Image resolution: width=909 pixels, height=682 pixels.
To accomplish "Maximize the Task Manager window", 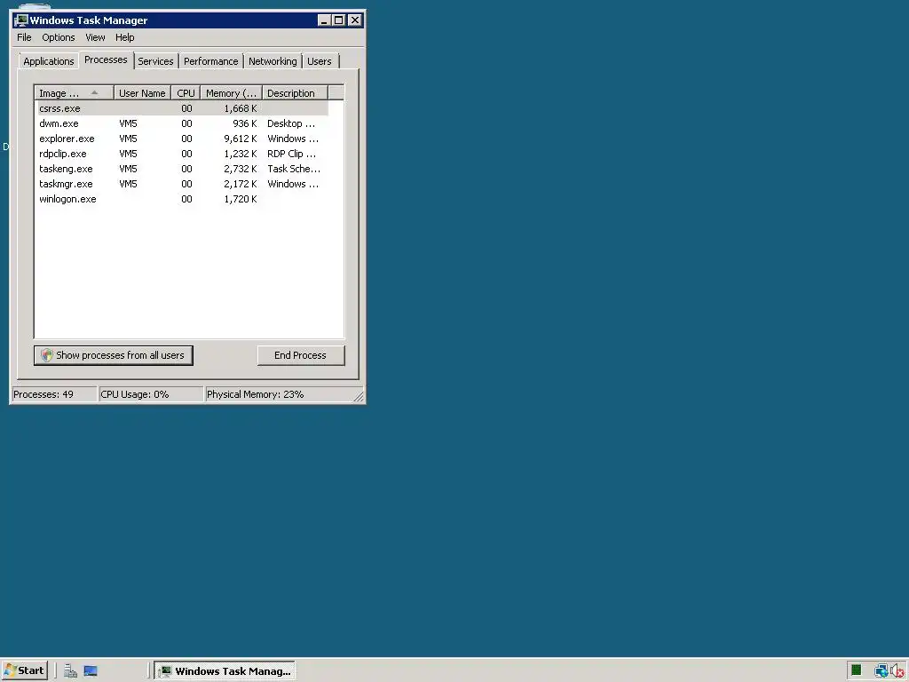I will (x=338, y=20).
